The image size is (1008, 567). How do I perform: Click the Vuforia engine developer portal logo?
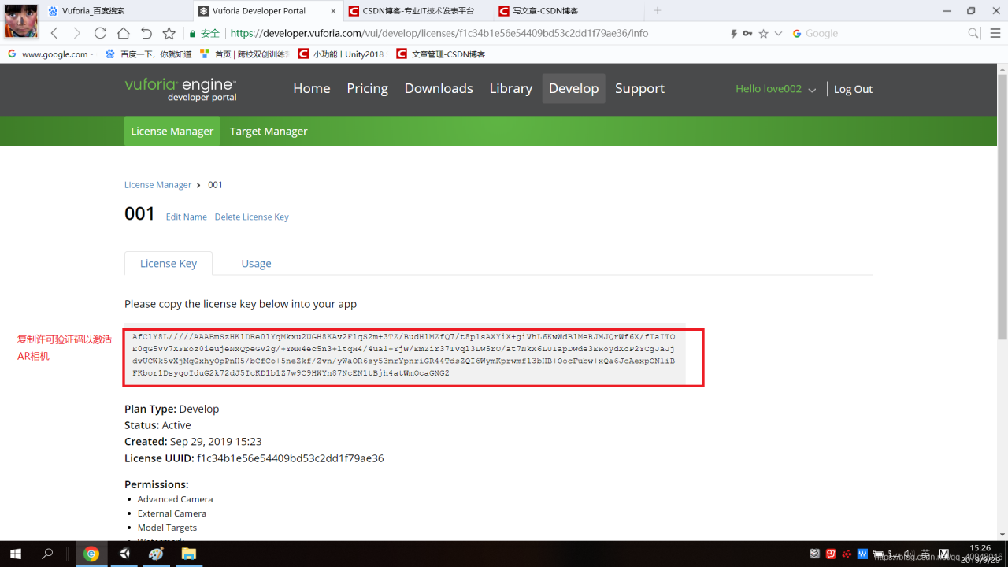click(180, 90)
